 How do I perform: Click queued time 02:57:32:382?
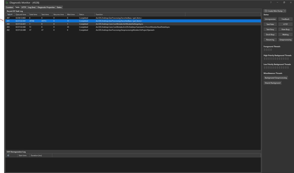pyautogui.click(x=21, y=27)
